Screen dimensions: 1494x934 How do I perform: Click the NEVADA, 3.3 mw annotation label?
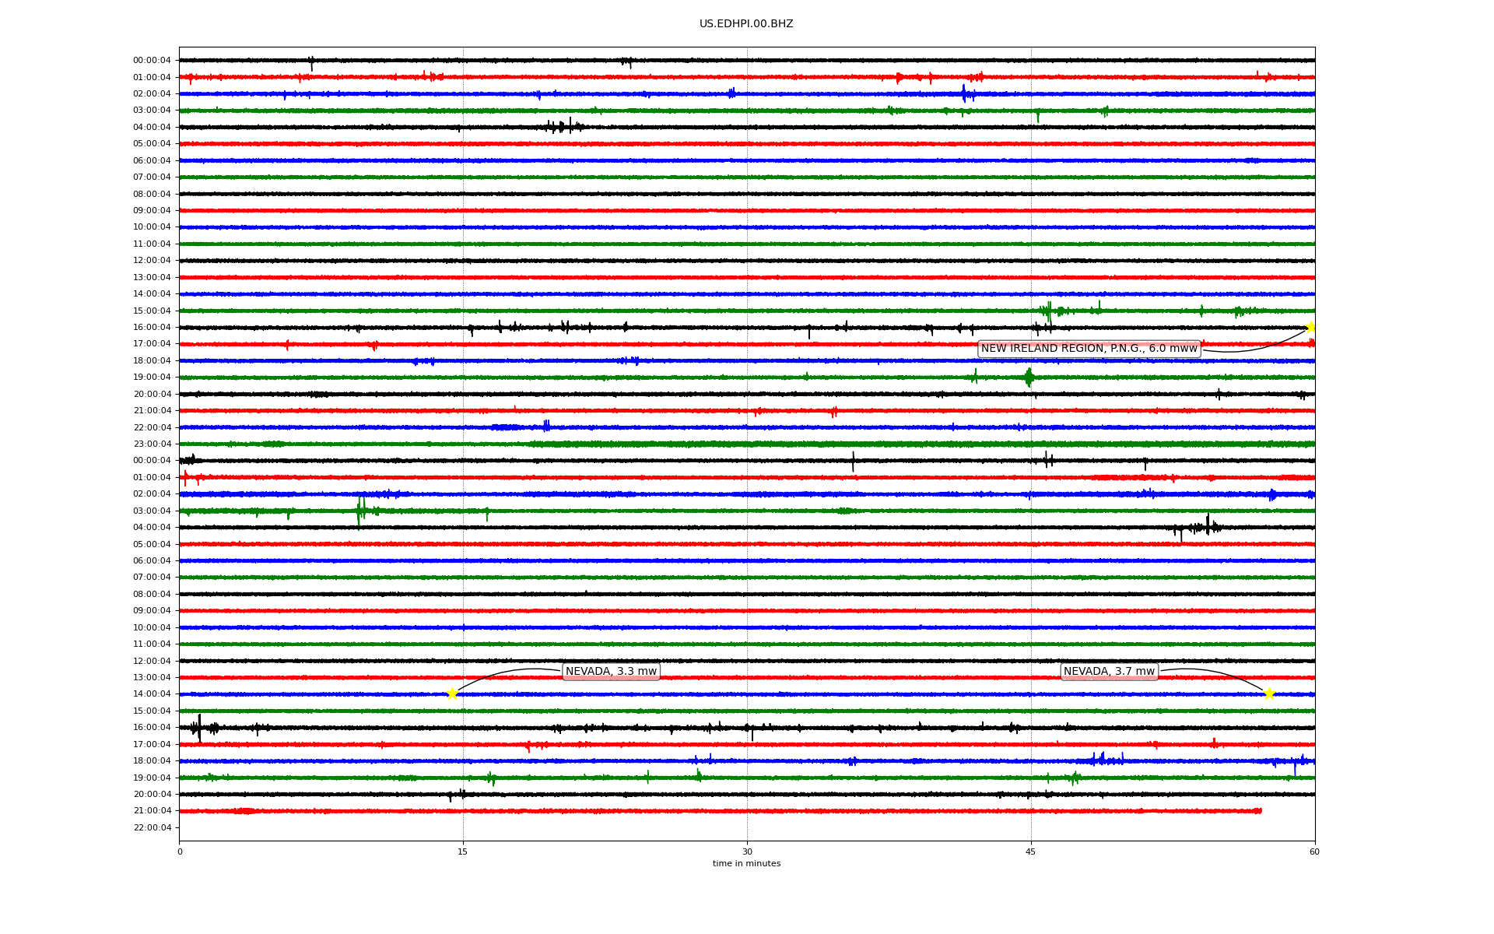point(611,672)
